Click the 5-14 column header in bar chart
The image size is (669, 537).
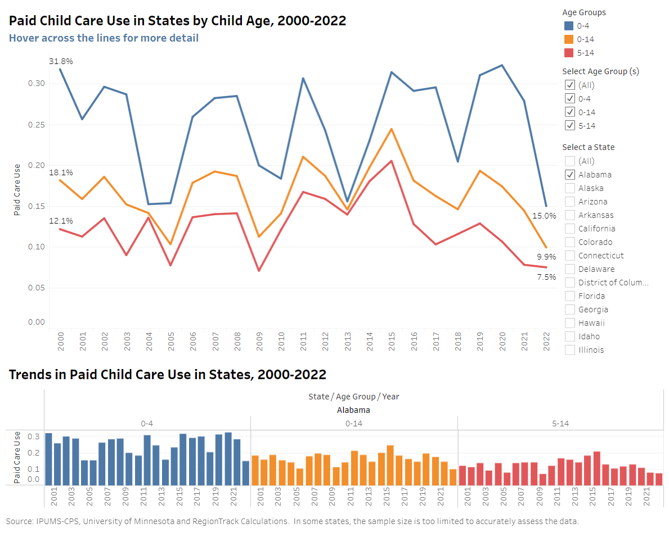(560, 424)
